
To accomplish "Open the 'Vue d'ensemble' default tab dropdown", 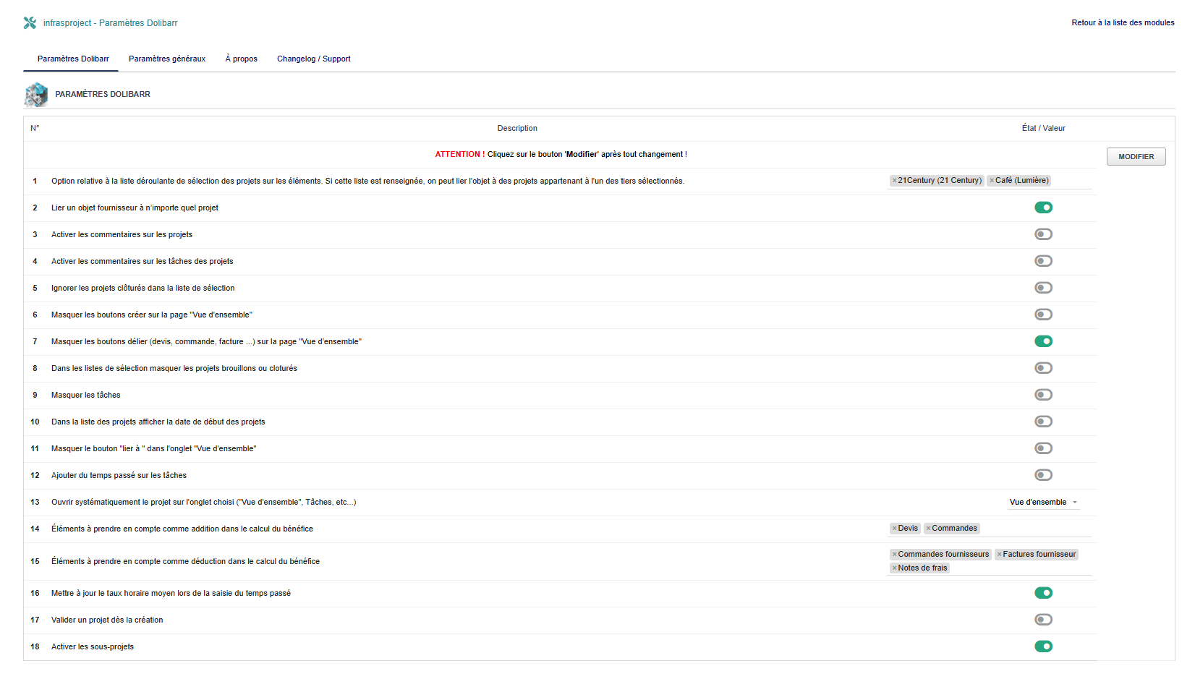I will [1043, 503].
